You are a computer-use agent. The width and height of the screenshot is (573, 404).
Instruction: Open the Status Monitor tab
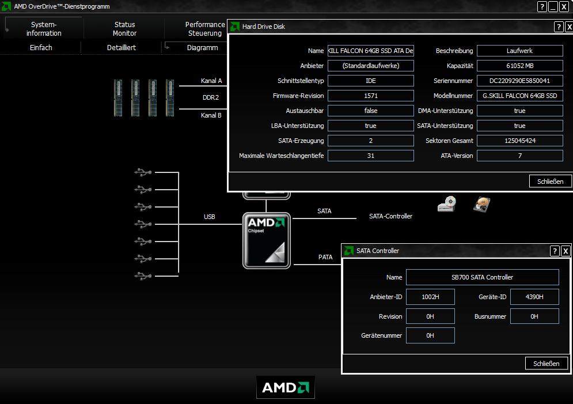point(124,28)
